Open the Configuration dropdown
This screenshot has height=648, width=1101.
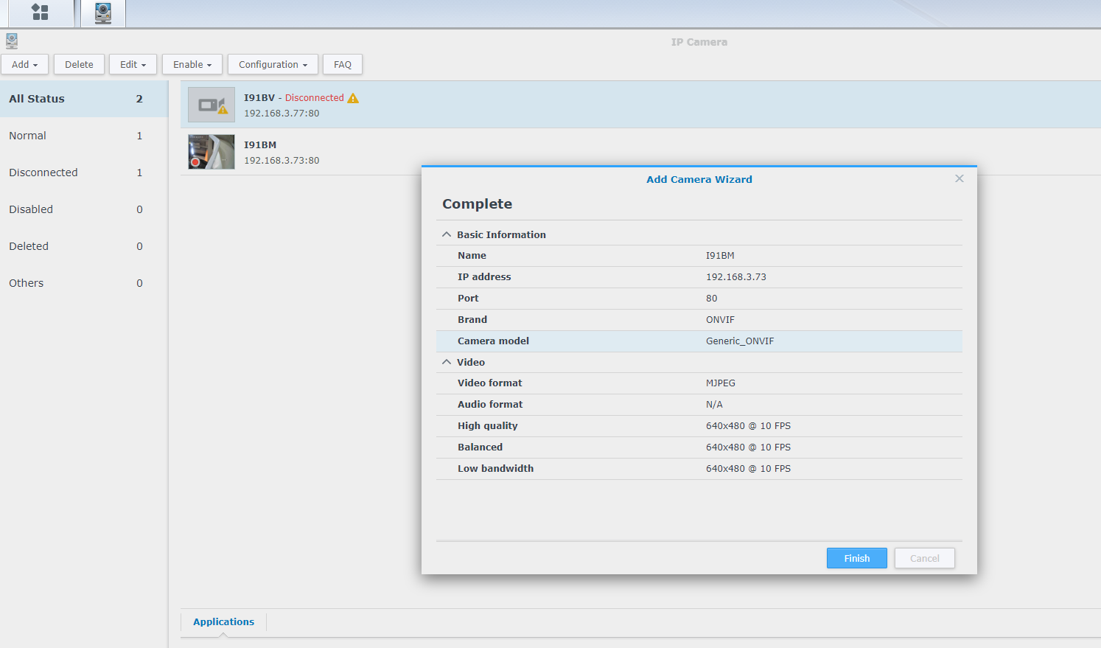click(x=273, y=64)
